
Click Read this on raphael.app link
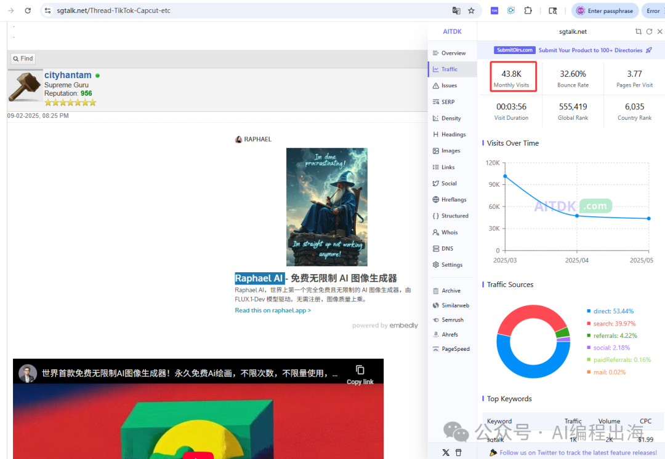click(x=273, y=310)
